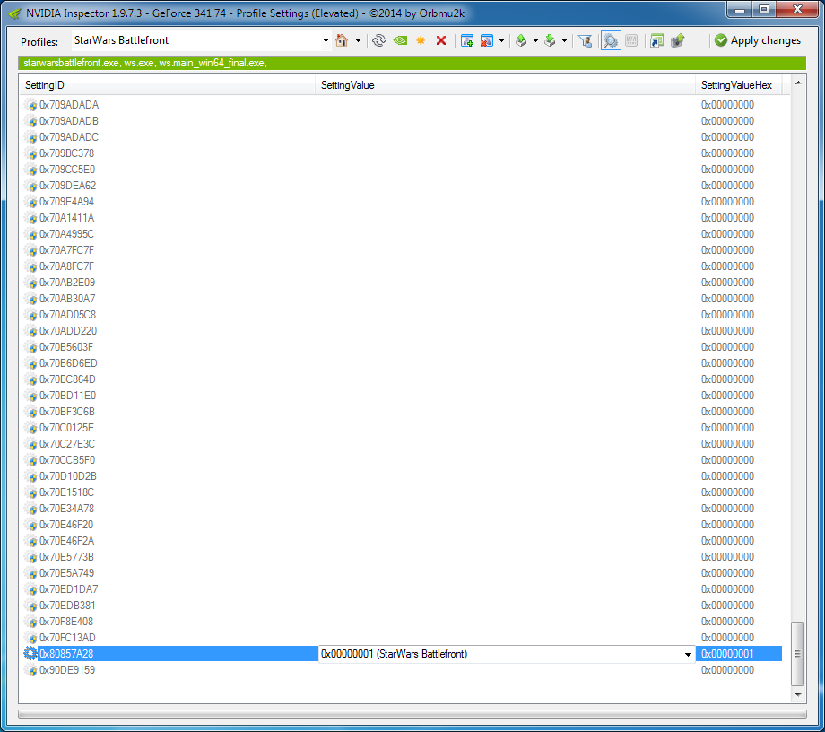Restore profile to NVIDIA defaults
The image size is (825, 732).
[x=401, y=40]
